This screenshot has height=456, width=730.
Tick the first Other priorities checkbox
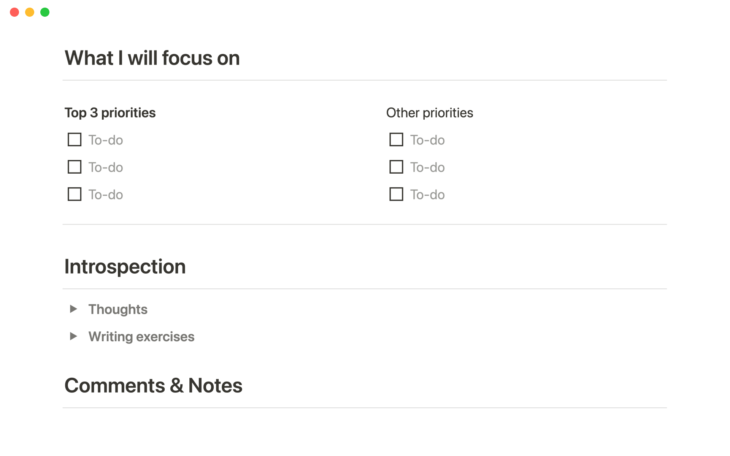(396, 139)
